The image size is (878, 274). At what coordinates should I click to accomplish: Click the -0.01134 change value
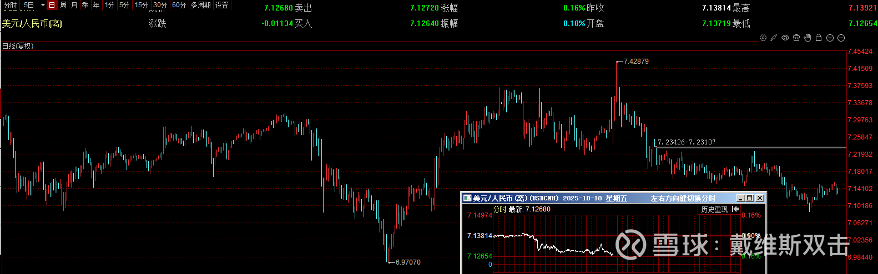[x=277, y=23]
